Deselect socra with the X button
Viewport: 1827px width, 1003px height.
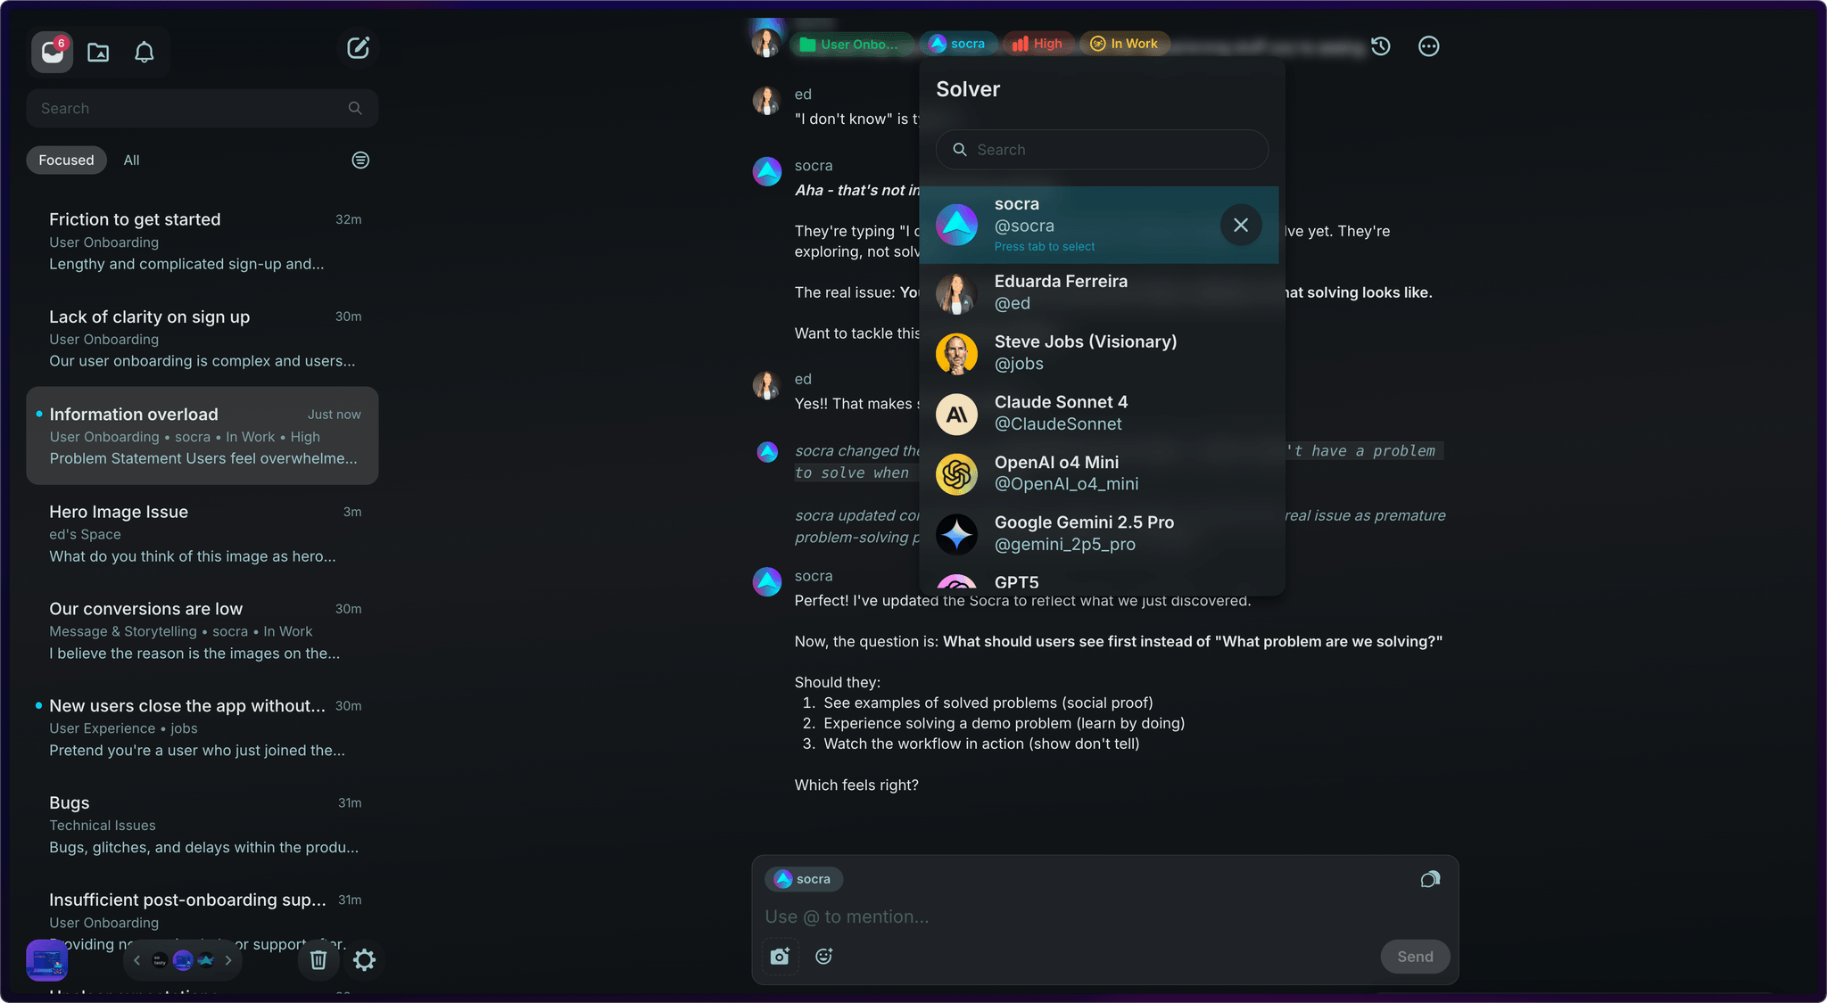tap(1240, 225)
